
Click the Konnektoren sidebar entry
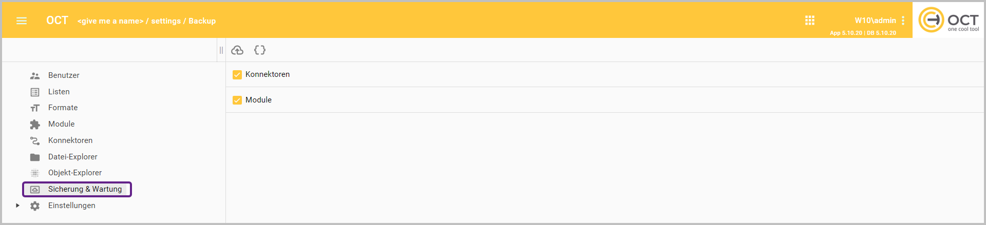pos(70,140)
